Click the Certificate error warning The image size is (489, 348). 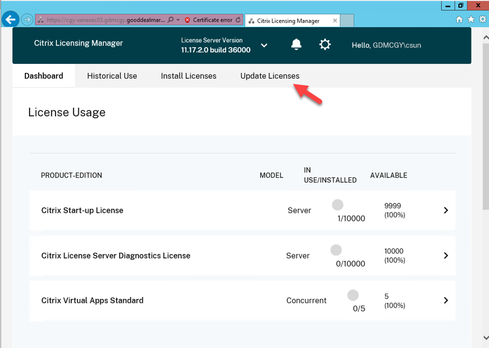coord(208,20)
